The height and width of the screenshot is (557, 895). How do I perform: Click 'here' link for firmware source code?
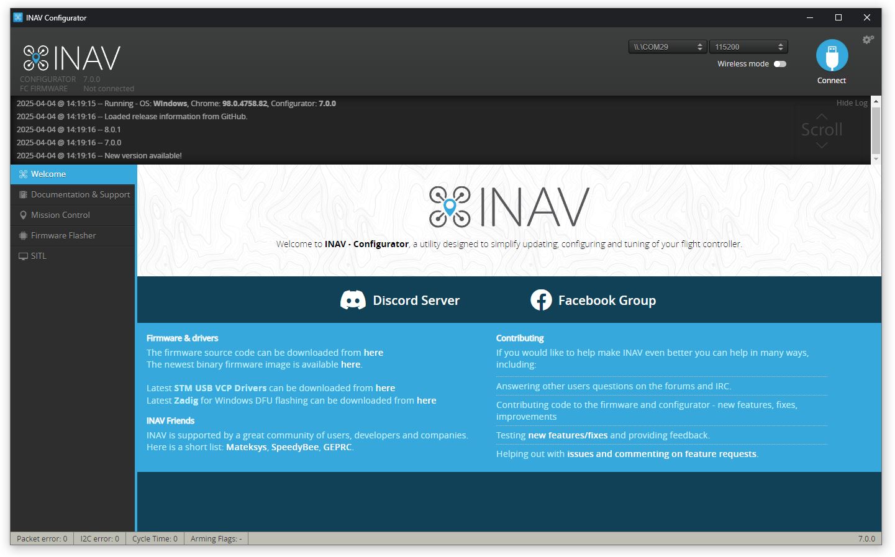tap(373, 353)
